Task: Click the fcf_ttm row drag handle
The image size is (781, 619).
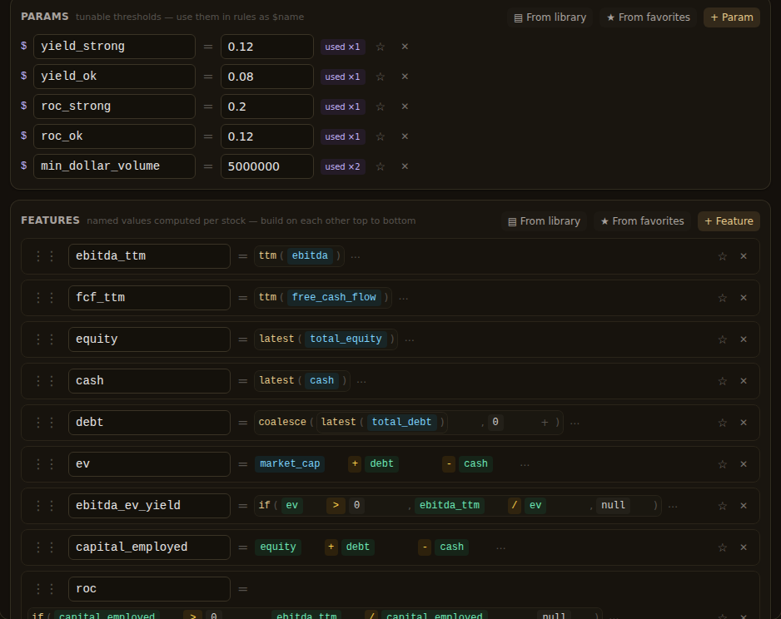Action: pos(45,298)
